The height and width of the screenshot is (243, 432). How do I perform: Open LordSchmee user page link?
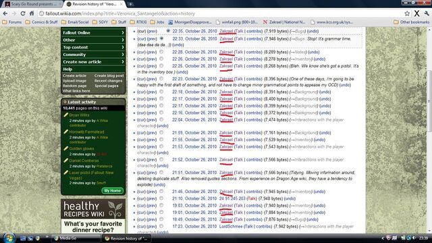coord(231,226)
